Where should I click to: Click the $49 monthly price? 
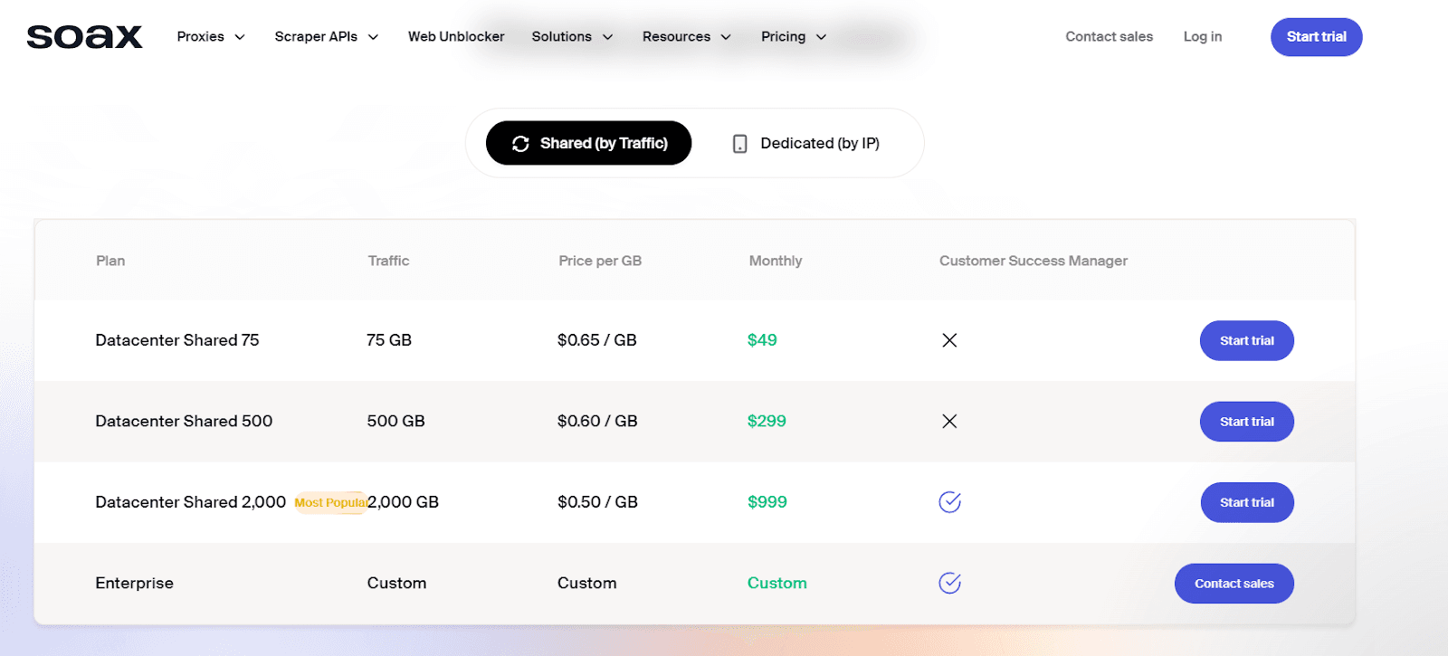click(x=762, y=340)
